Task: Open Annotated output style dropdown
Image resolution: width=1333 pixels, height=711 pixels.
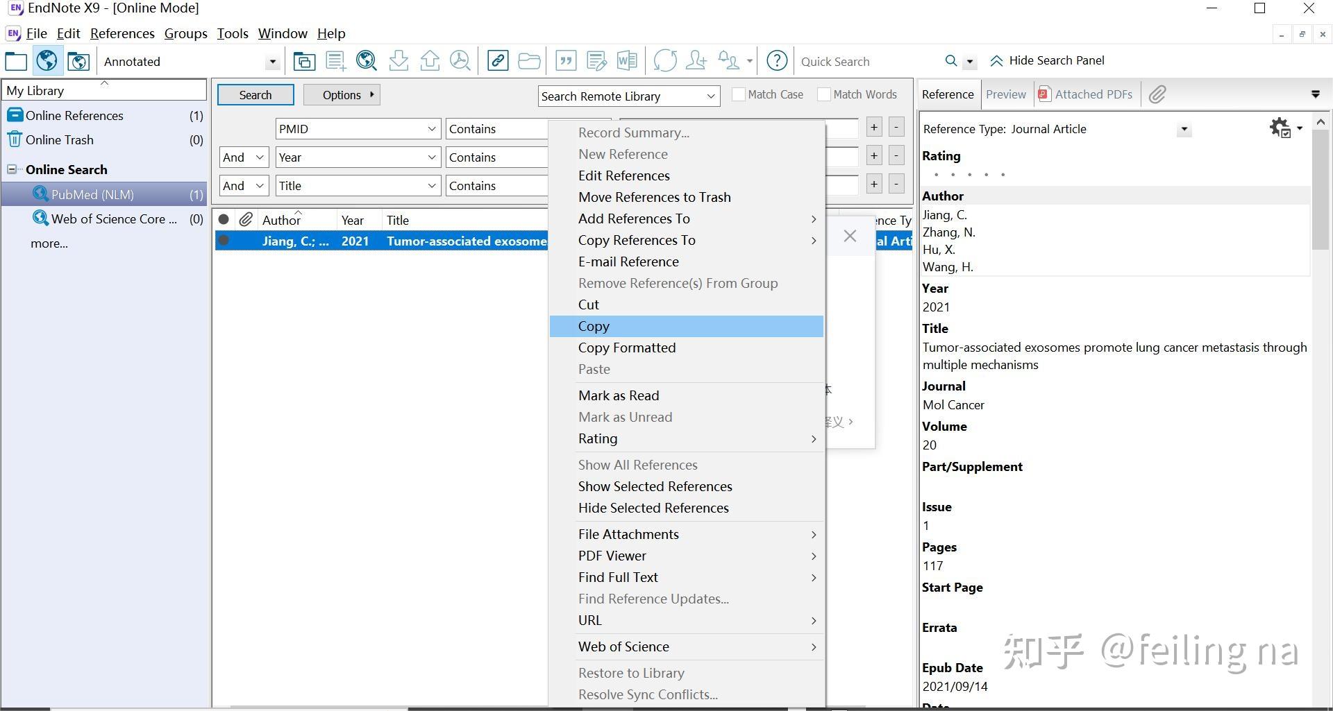Action: pos(272,62)
